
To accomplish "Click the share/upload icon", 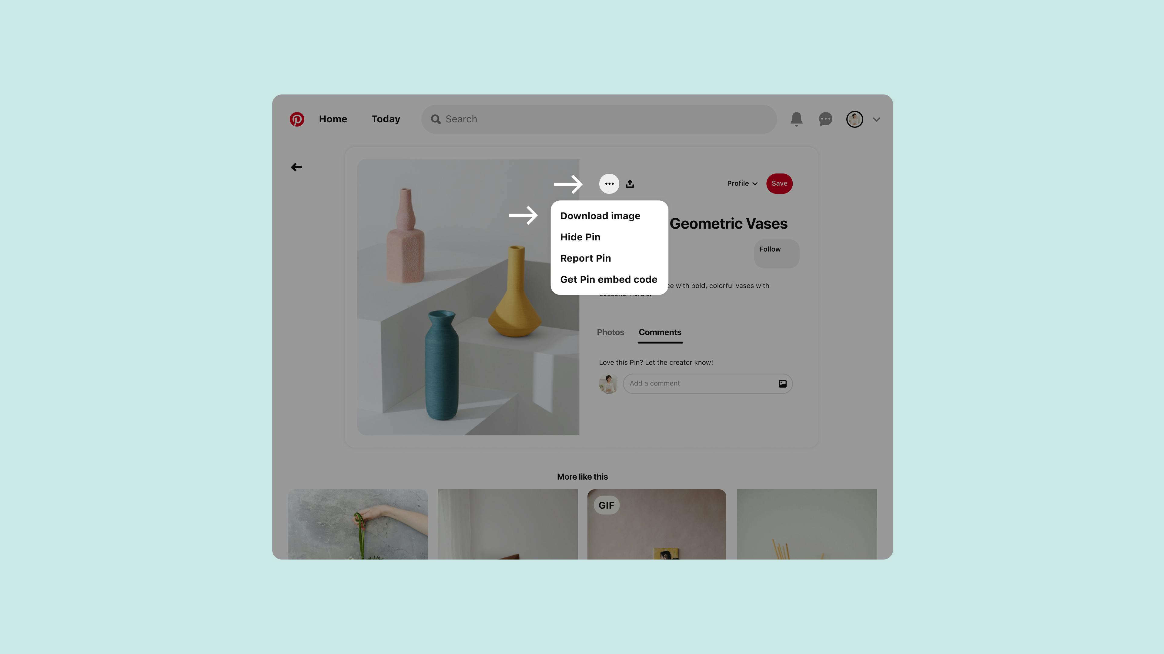I will coord(631,184).
